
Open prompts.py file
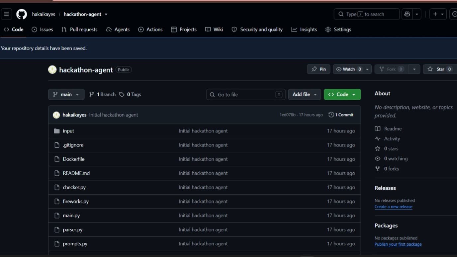point(75,244)
